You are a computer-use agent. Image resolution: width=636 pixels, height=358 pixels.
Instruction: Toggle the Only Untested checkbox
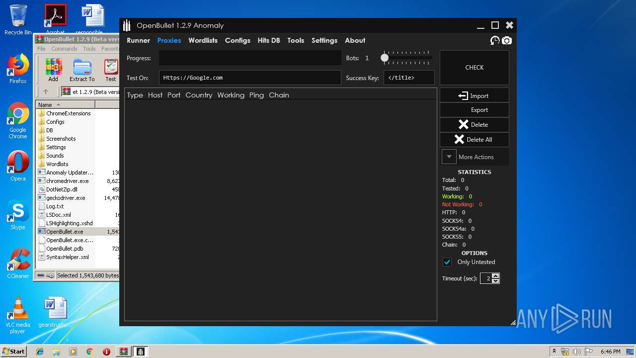pos(447,262)
